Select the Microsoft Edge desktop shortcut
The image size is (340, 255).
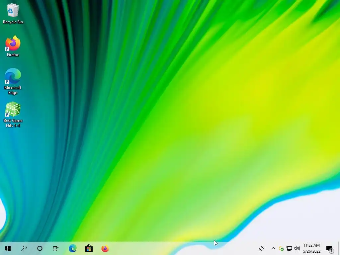click(13, 82)
